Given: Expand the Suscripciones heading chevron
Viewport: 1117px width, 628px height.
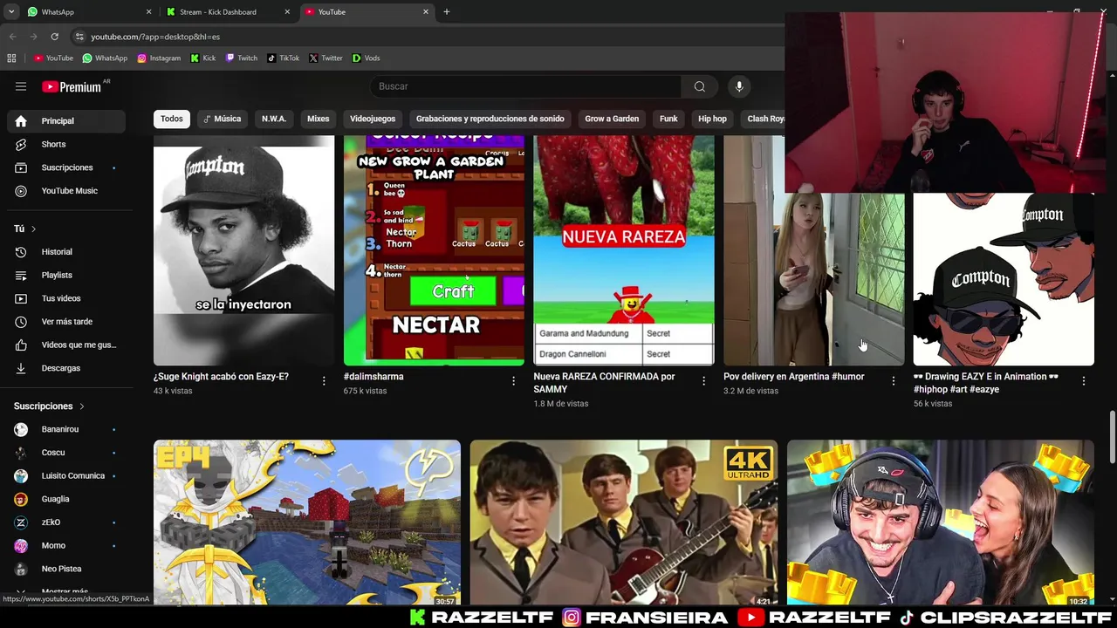Looking at the screenshot, I should tap(82, 406).
